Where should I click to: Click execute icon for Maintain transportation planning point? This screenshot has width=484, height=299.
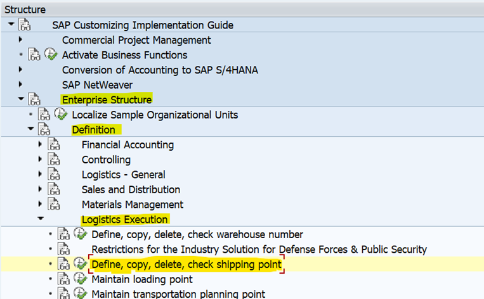click(x=81, y=294)
